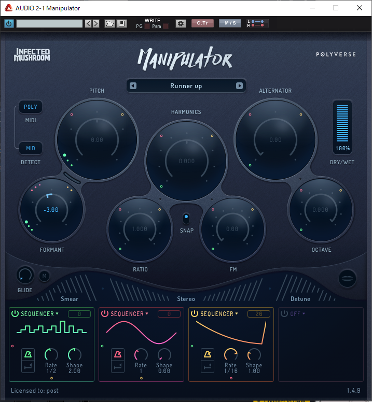The image size is (372, 402).
Task: Enable the WRITE Para checkbox
Action: [x=166, y=26]
